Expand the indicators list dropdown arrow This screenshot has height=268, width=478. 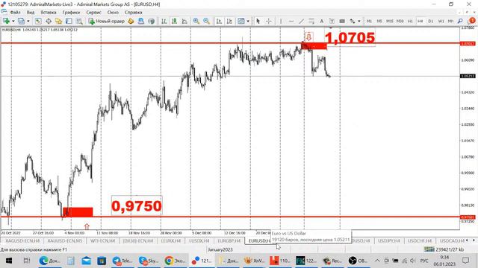pos(248,21)
